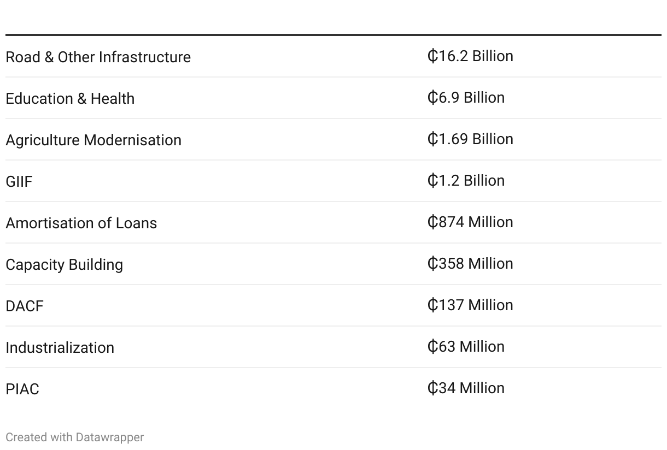Click the ₵16.2 Billion value
The image size is (667, 450).
click(x=470, y=56)
